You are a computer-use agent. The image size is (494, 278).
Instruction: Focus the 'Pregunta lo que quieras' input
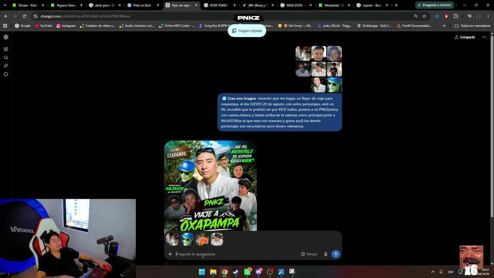point(236,254)
